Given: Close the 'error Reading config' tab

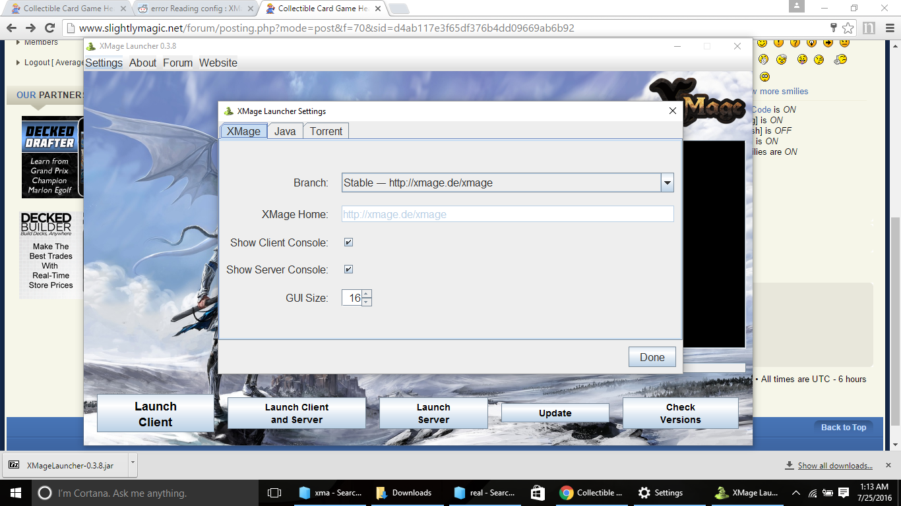Looking at the screenshot, I should pyautogui.click(x=251, y=9).
